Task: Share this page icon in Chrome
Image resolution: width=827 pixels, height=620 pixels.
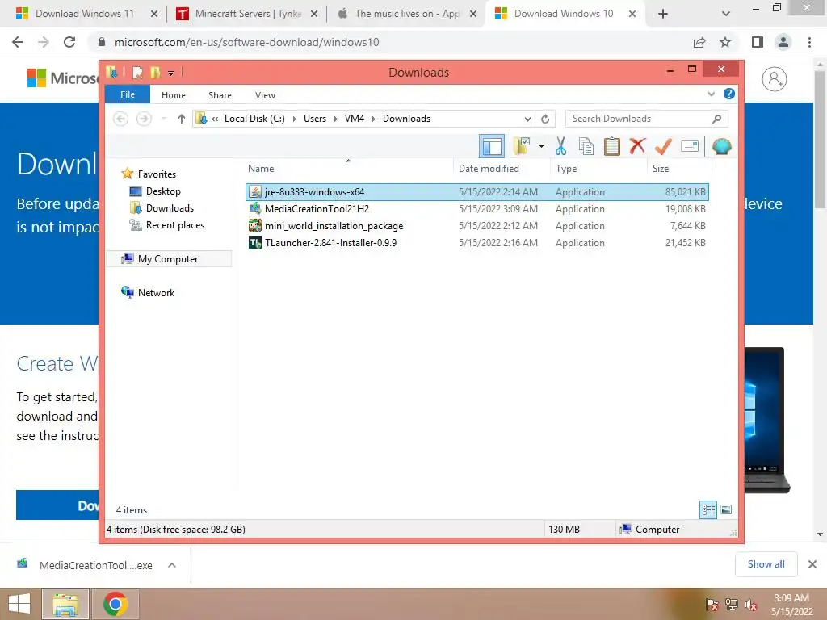Action: (699, 42)
